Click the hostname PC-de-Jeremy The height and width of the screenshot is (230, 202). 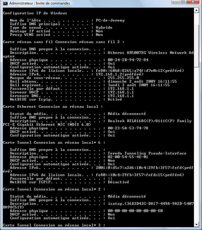coord(110,20)
